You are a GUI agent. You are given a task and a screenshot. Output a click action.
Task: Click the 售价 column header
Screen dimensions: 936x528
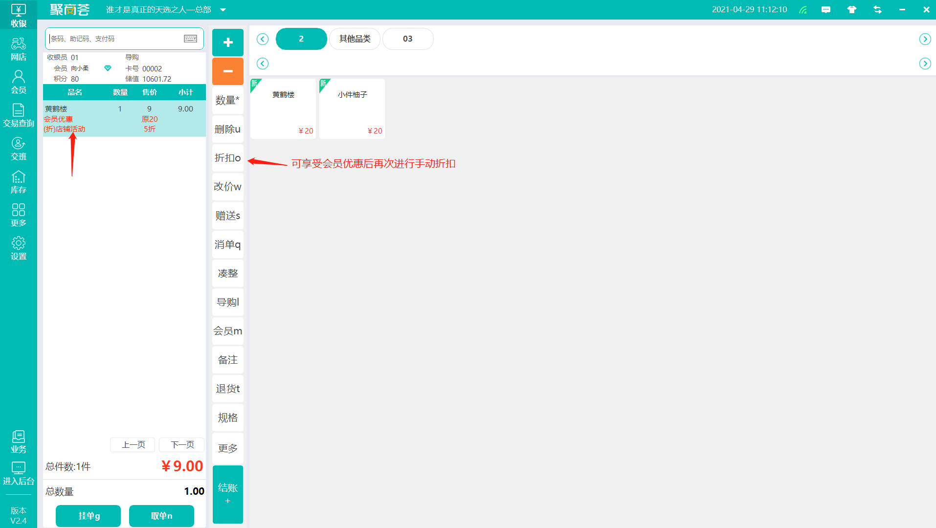click(150, 92)
